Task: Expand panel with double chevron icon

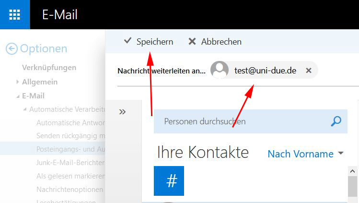Action: point(122,112)
